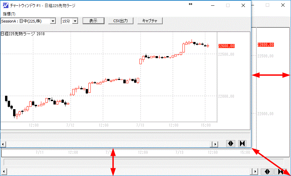This screenshot has width=291, height=176.
Task: Open the 指標(T) menu
Action: [x=9, y=14]
